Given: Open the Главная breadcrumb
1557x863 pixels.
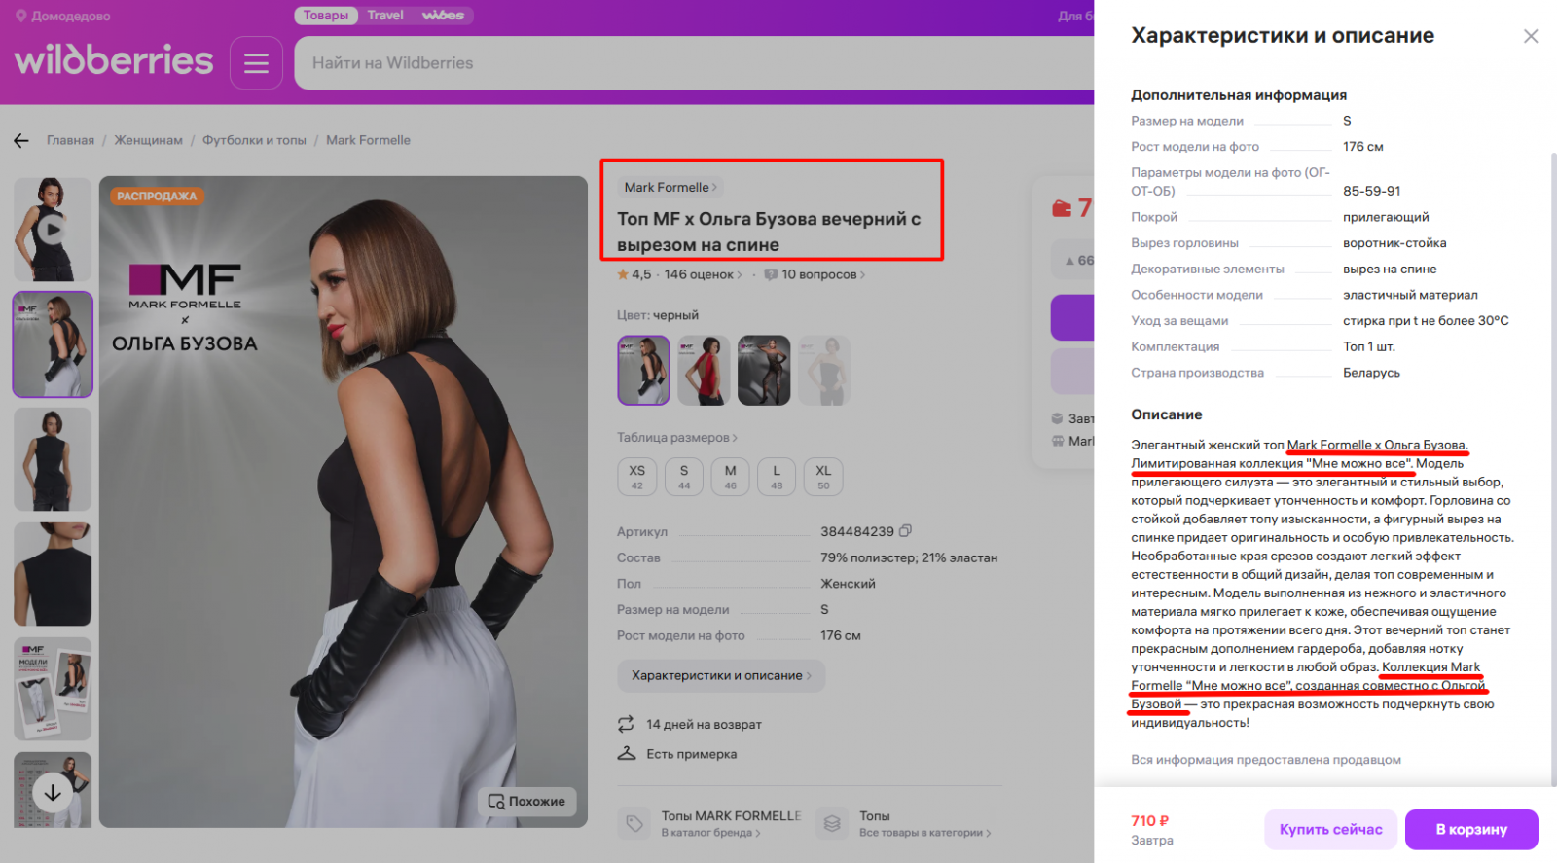Looking at the screenshot, I should pyautogui.click(x=71, y=140).
